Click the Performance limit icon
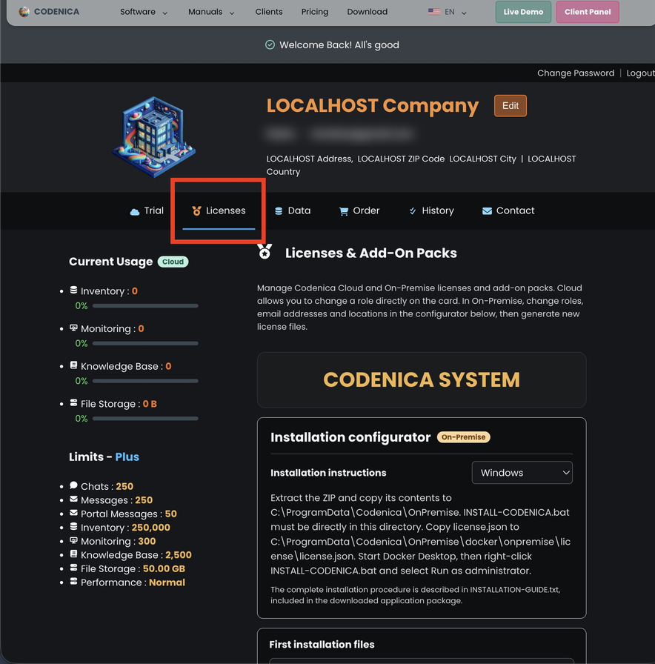This screenshot has height=664, width=655. (73, 582)
